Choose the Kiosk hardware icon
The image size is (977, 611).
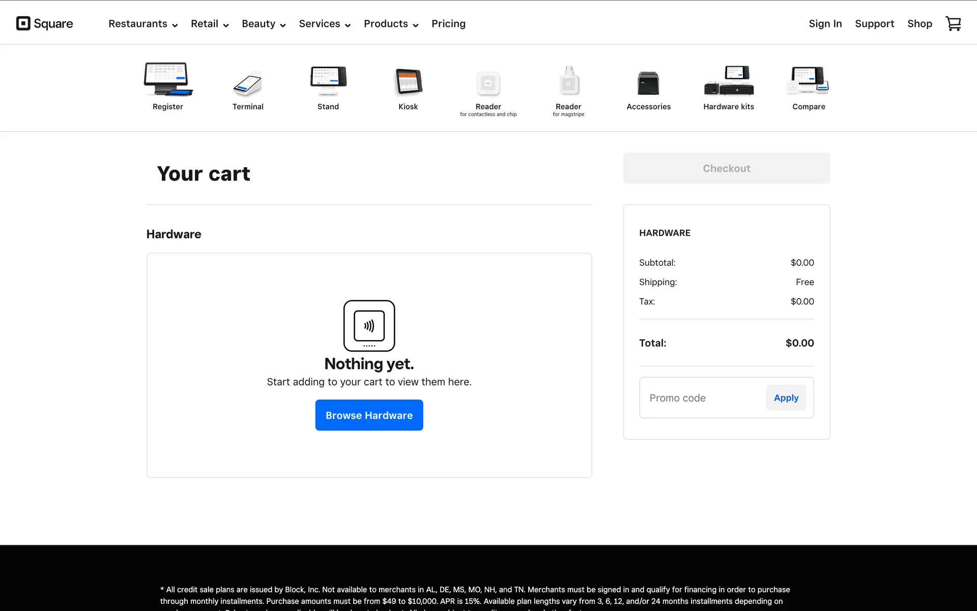[x=408, y=82]
